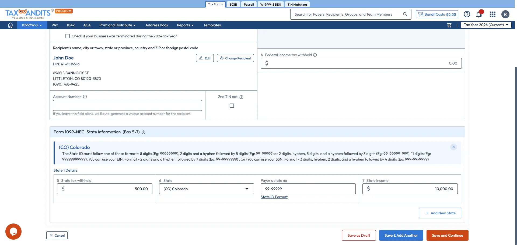Show info for Federal income tax withheld
This screenshot has height=245, width=517.
coord(315,55)
